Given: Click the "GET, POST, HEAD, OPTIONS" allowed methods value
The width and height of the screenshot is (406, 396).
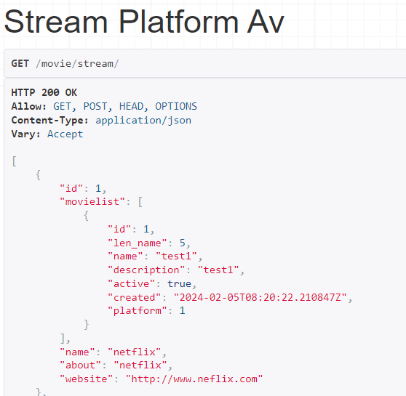Looking at the screenshot, I should click(125, 106).
